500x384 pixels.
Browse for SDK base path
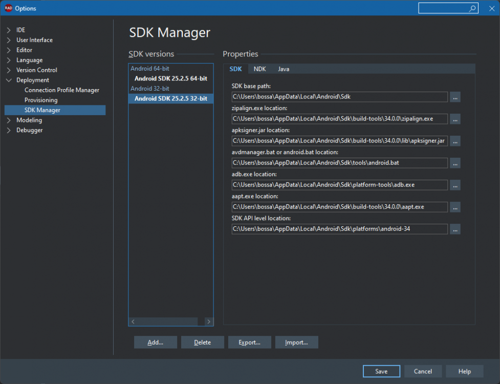(455, 97)
